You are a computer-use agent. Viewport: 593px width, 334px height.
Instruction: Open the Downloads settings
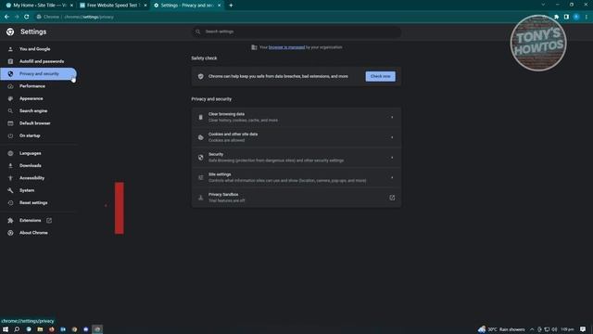31,165
